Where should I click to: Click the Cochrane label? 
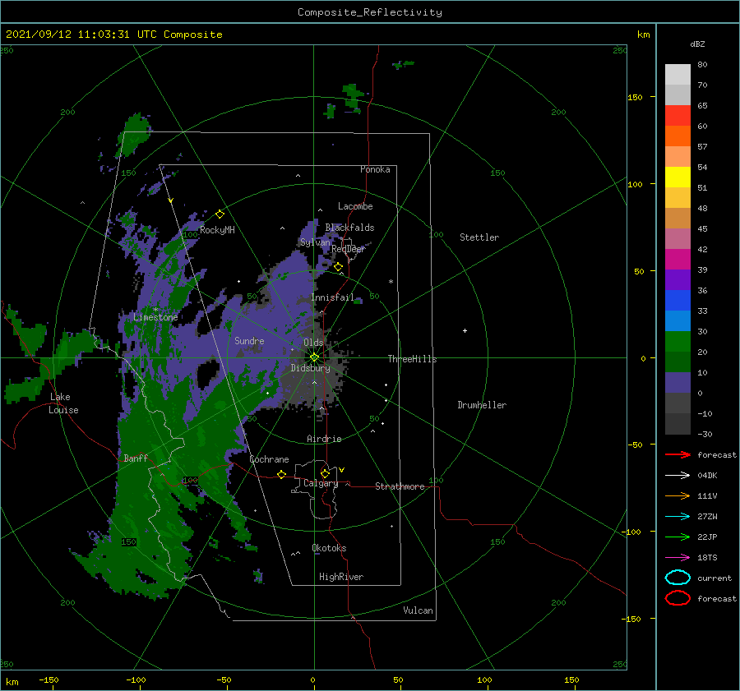pos(269,459)
